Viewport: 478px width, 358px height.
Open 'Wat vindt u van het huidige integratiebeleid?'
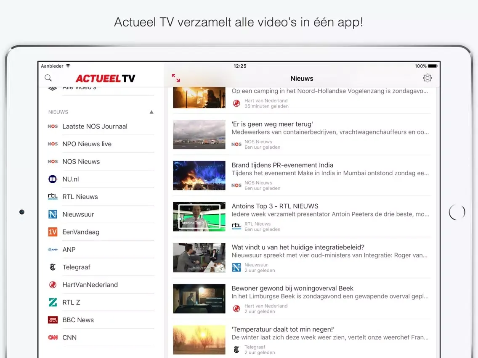[x=298, y=247]
